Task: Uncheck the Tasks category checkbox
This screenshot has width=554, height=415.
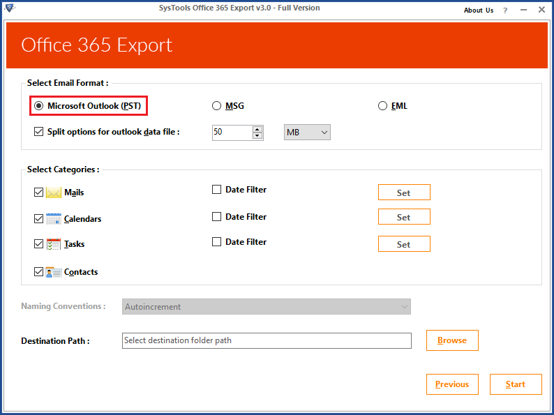Action: tap(38, 244)
